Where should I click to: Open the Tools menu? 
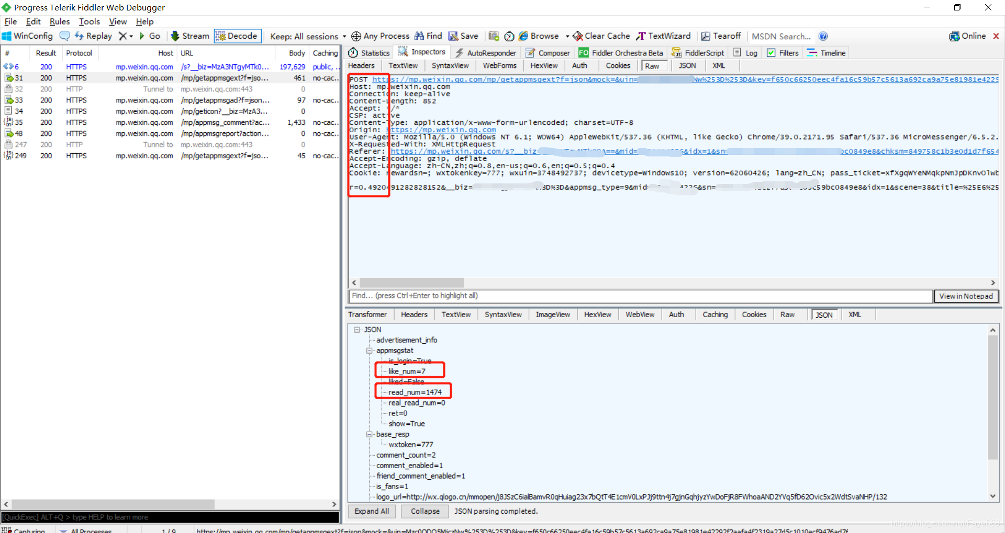click(90, 21)
